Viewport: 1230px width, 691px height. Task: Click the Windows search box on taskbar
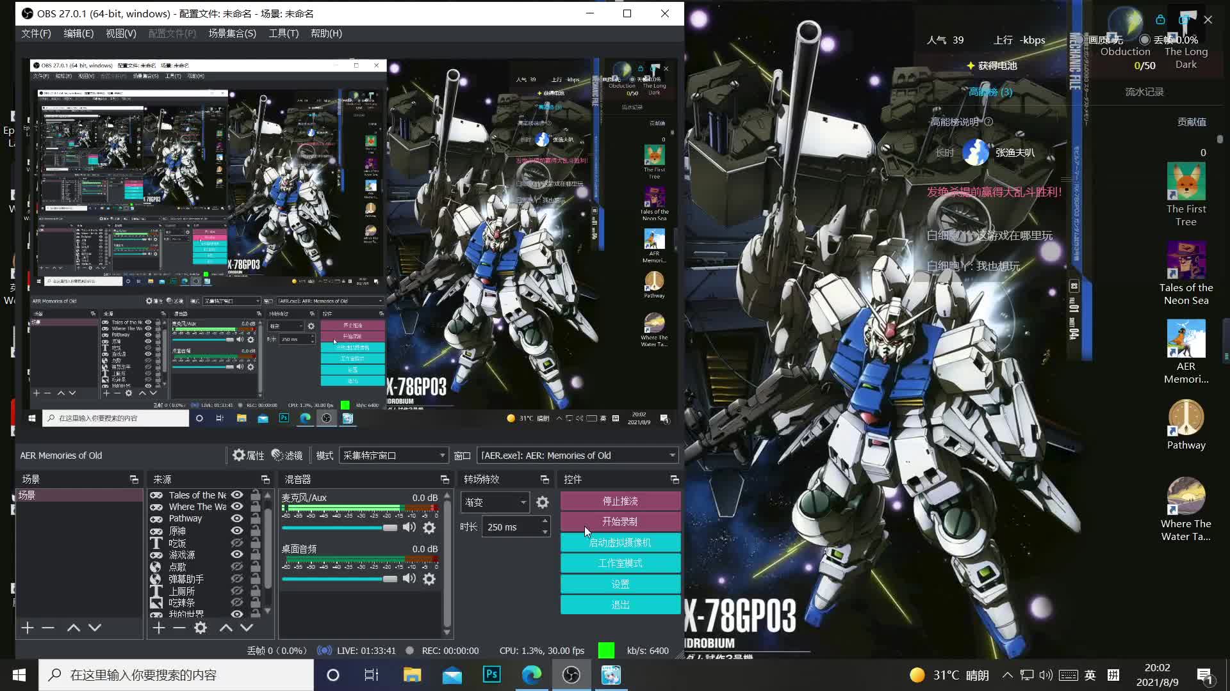tap(176, 675)
